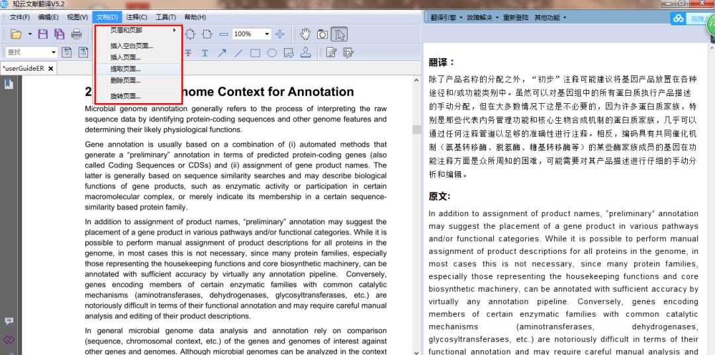
Task: Close the *userGuideER tab
Action: [x=50, y=69]
